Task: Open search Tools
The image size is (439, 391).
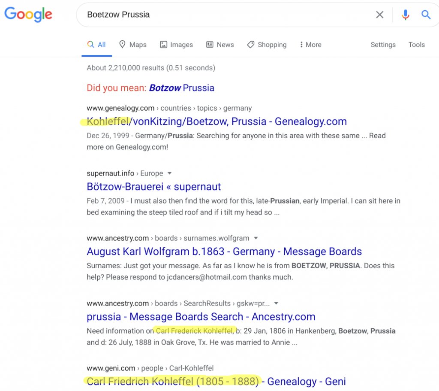Action: point(416,45)
